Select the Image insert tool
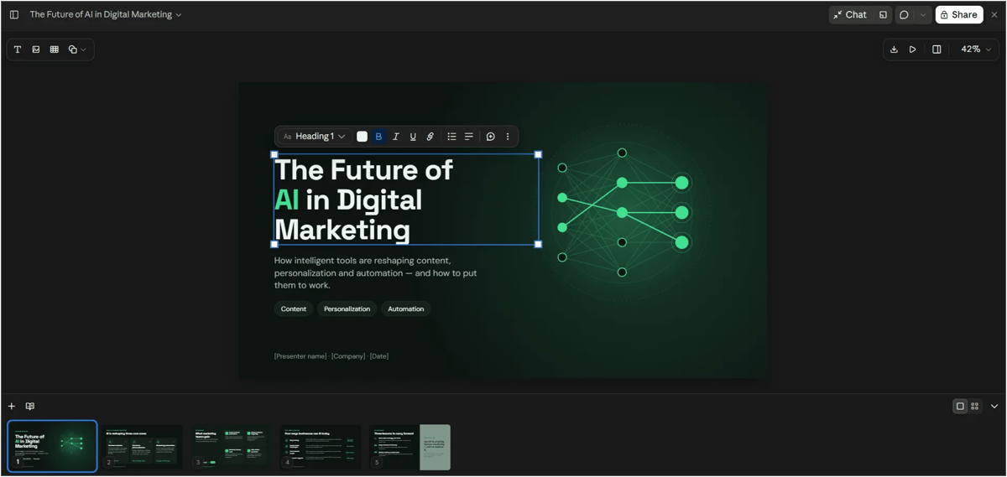 click(x=36, y=49)
